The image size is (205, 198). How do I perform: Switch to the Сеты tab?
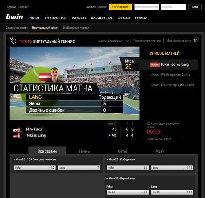122,151
